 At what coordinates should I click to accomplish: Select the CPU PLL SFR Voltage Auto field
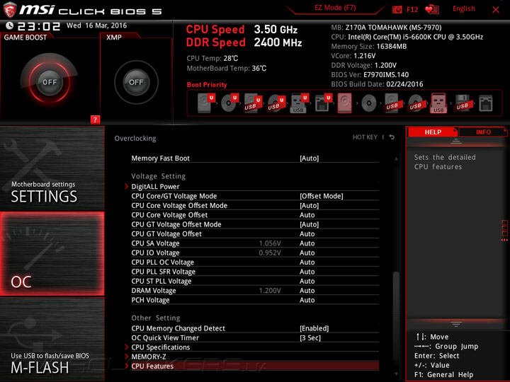(307, 271)
